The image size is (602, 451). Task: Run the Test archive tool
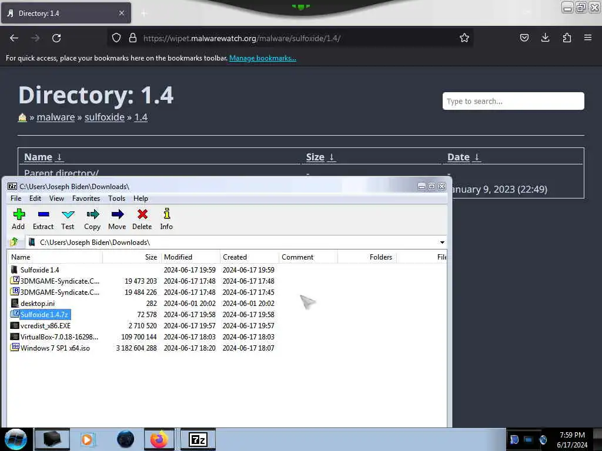(68, 219)
